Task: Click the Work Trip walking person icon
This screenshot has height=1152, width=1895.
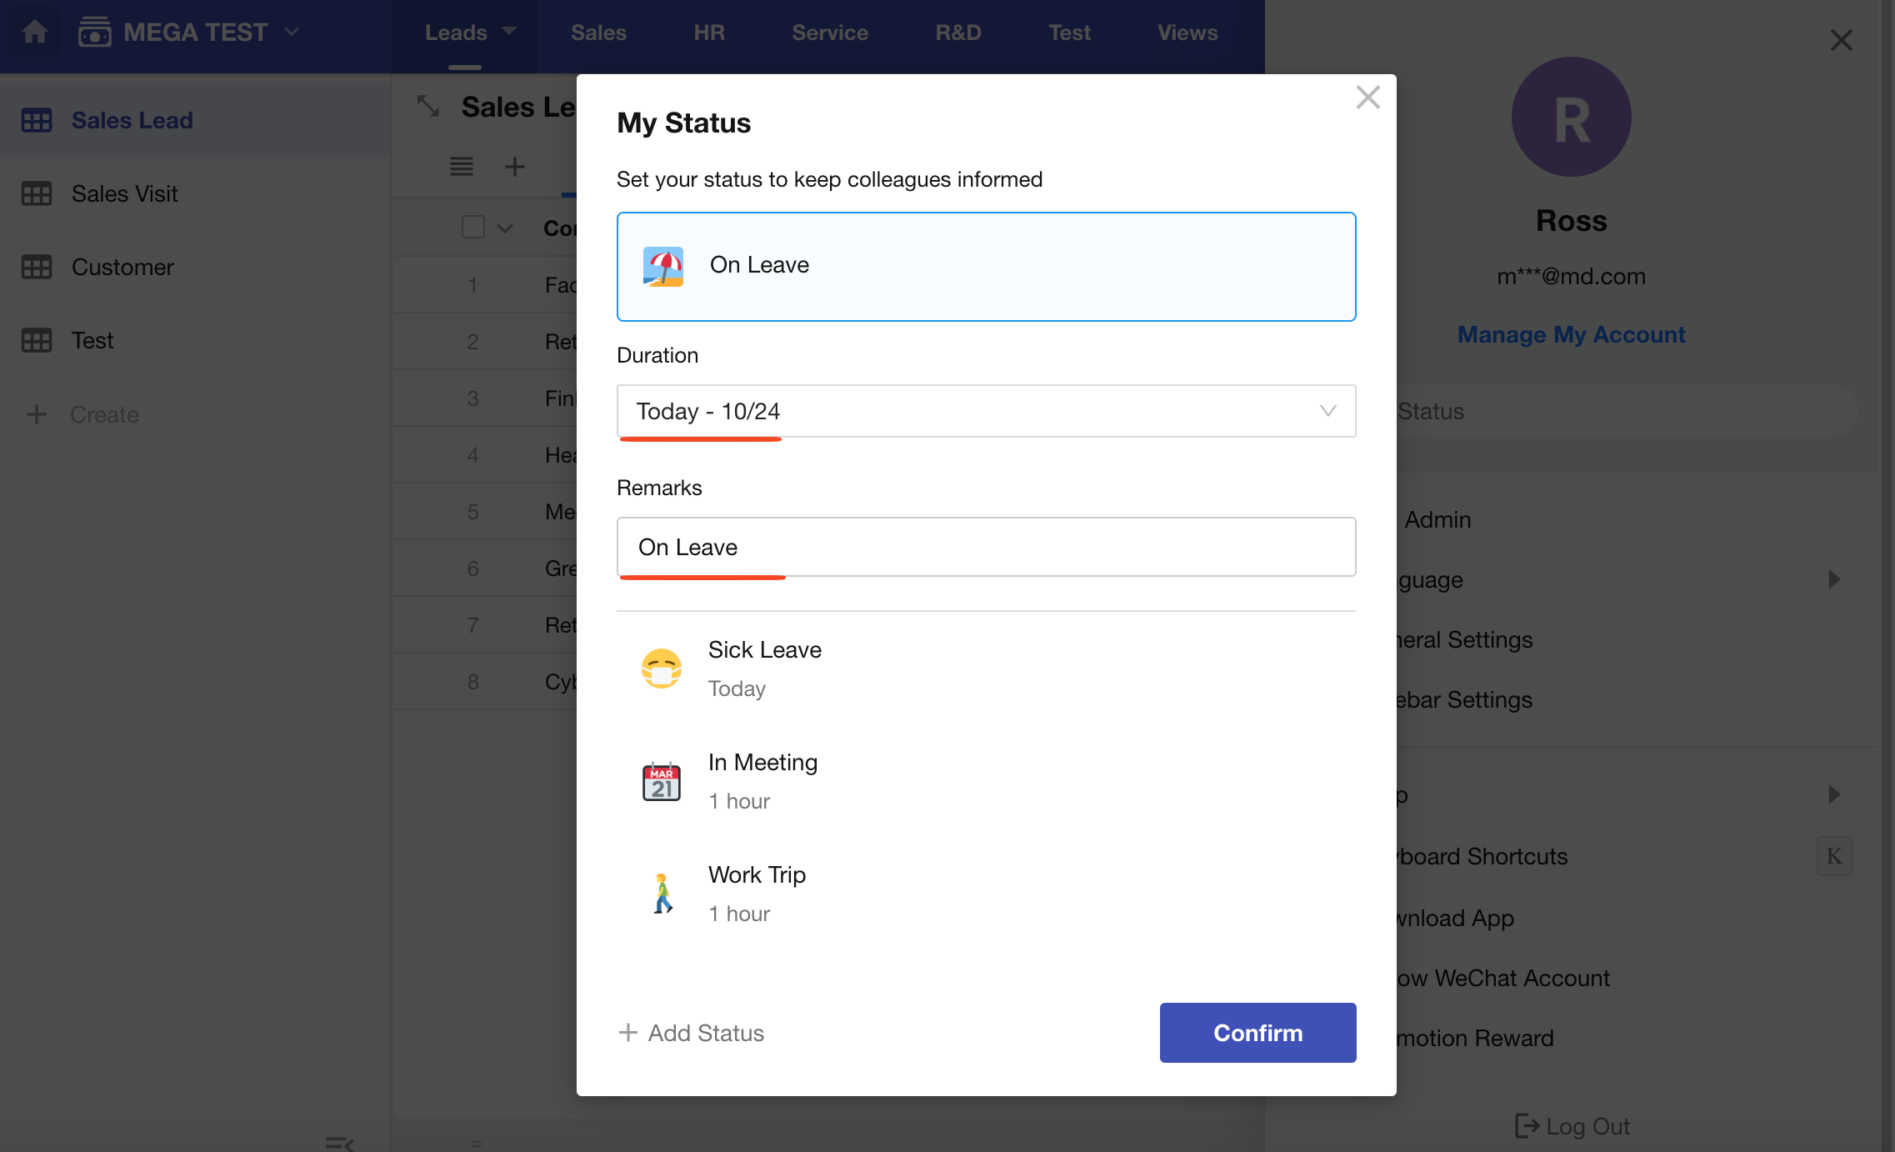Action: [x=662, y=894]
